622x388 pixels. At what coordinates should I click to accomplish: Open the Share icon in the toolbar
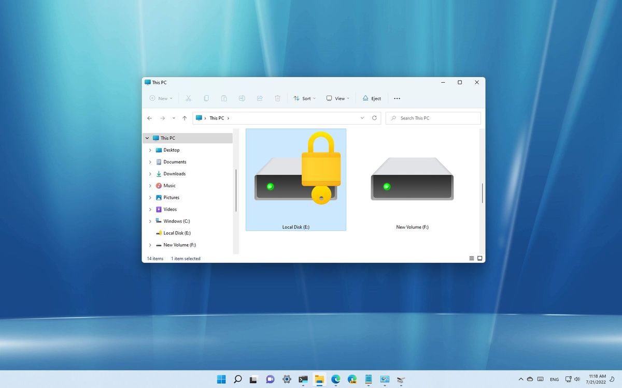pos(259,98)
